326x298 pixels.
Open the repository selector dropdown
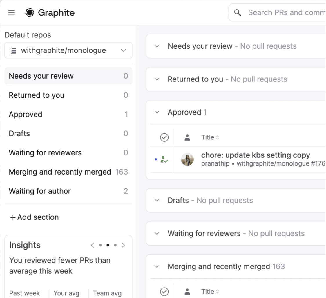123,50
